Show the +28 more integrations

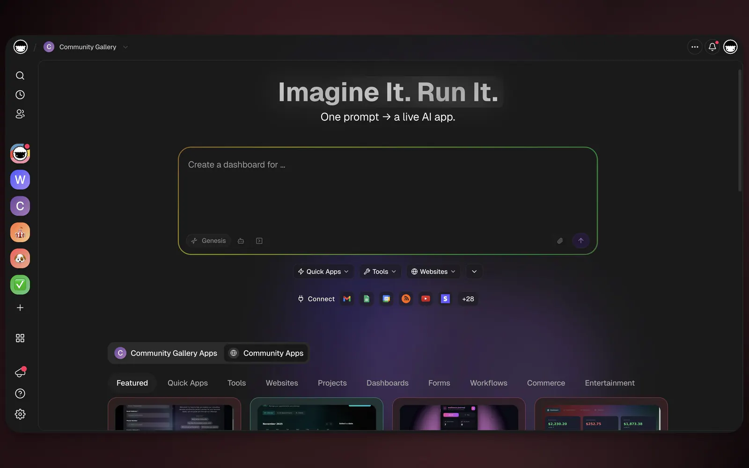(x=468, y=299)
